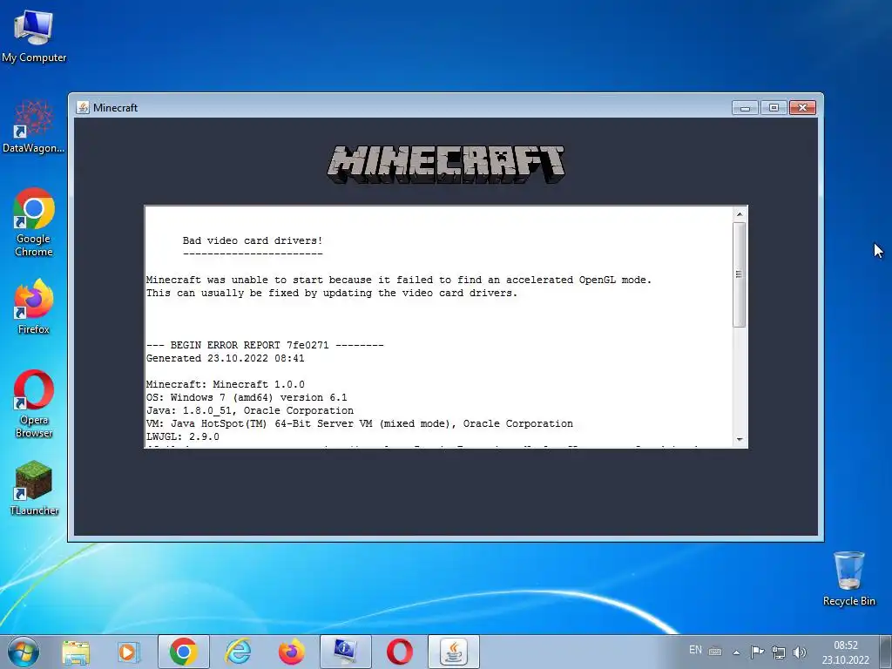Click the scrollbar track below the thumb
Image resolution: width=892 pixels, height=669 pixels.
[740, 380]
